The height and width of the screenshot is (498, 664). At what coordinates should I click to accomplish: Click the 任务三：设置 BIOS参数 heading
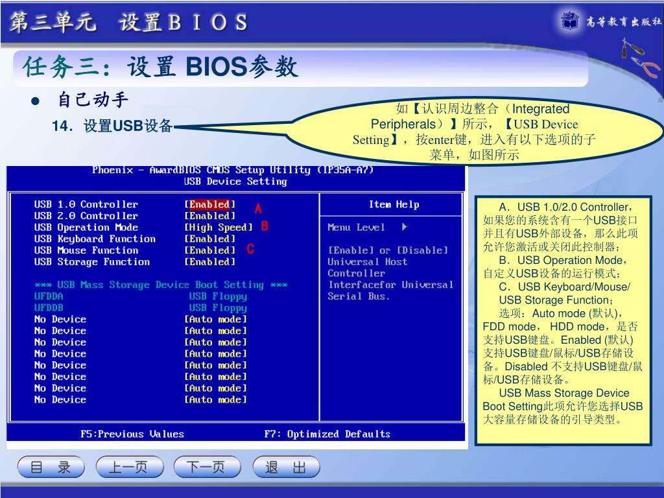(x=161, y=67)
